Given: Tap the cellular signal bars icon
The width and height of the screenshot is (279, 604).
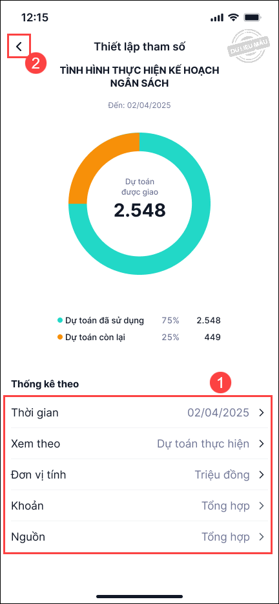Looking at the screenshot, I should click(x=217, y=17).
